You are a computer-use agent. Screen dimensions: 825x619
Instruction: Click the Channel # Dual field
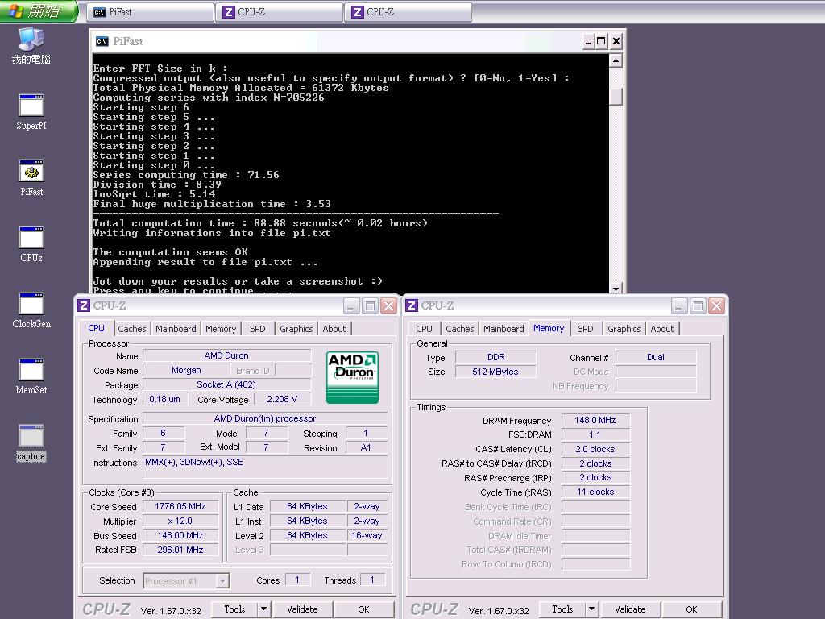pos(656,357)
